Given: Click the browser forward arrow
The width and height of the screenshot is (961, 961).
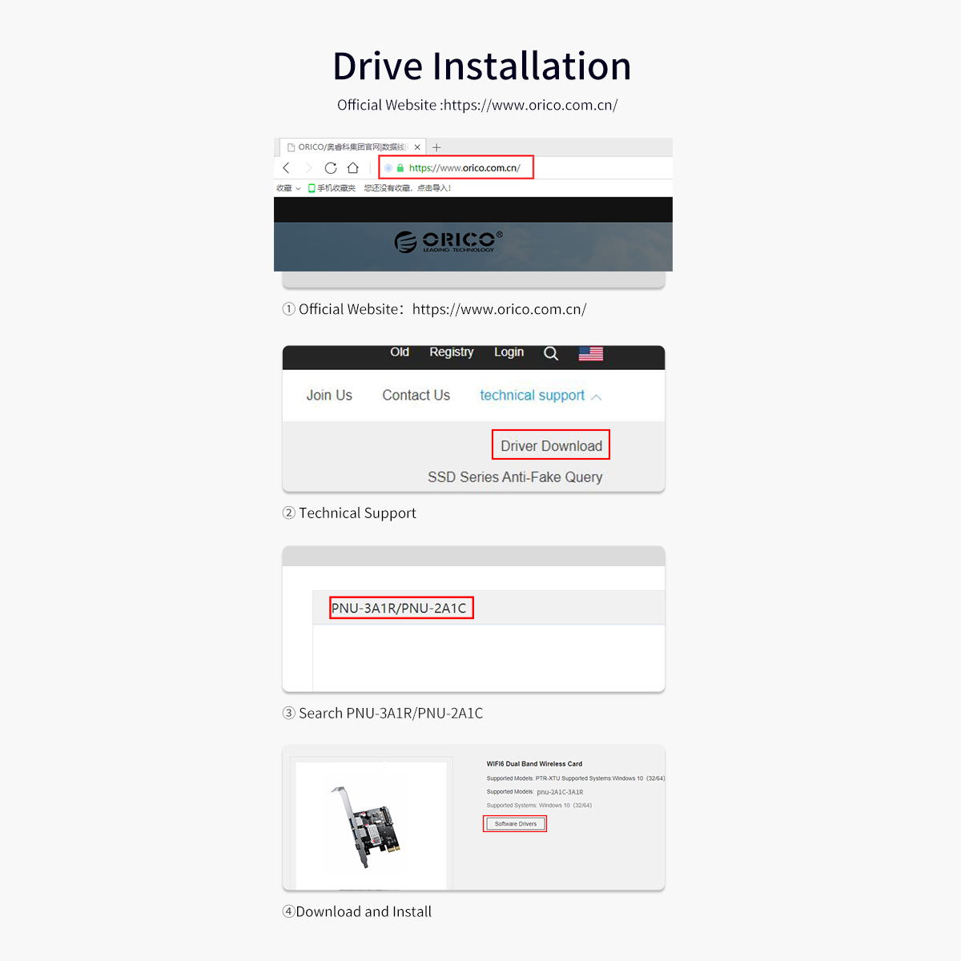Looking at the screenshot, I should click(x=308, y=167).
